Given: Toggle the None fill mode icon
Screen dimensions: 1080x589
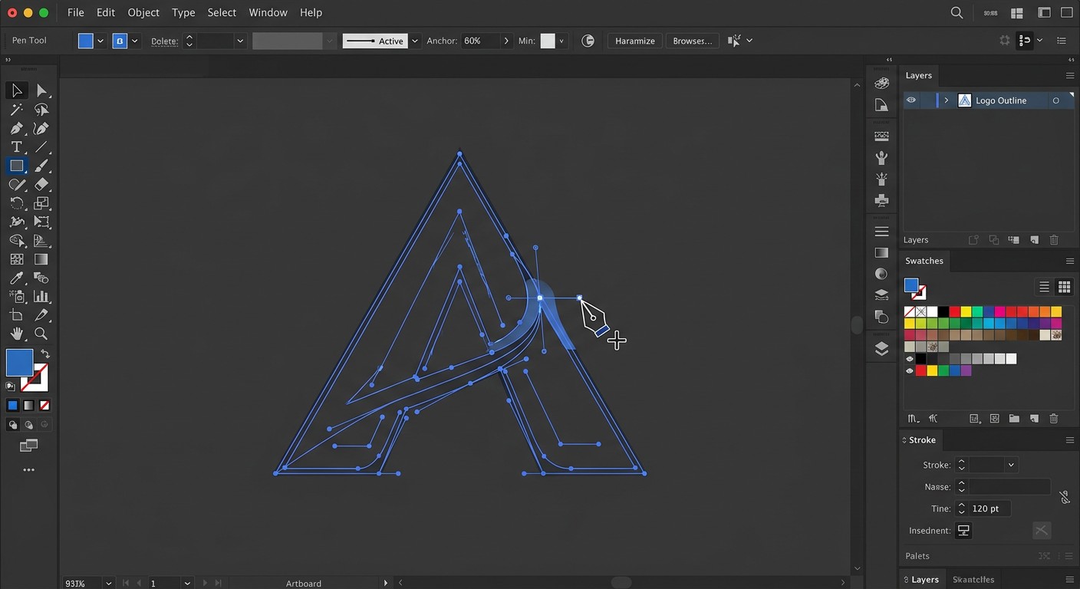Looking at the screenshot, I should click(x=44, y=405).
